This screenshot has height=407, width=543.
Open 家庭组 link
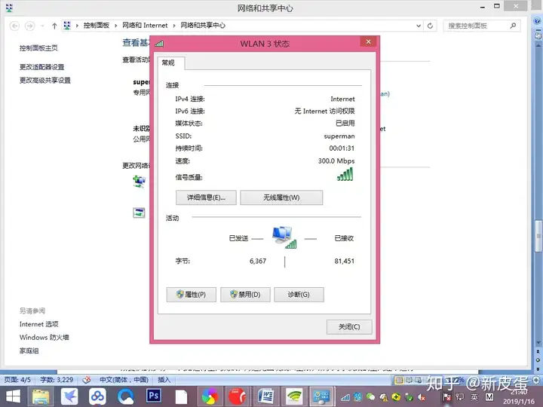29,350
